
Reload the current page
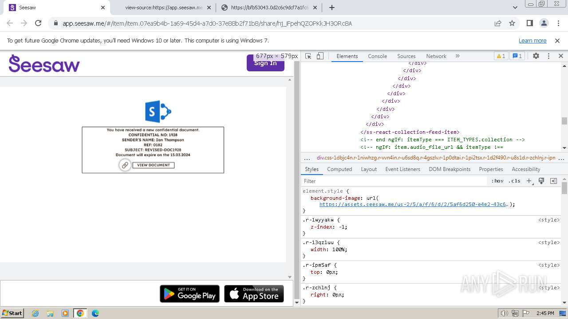[38, 23]
